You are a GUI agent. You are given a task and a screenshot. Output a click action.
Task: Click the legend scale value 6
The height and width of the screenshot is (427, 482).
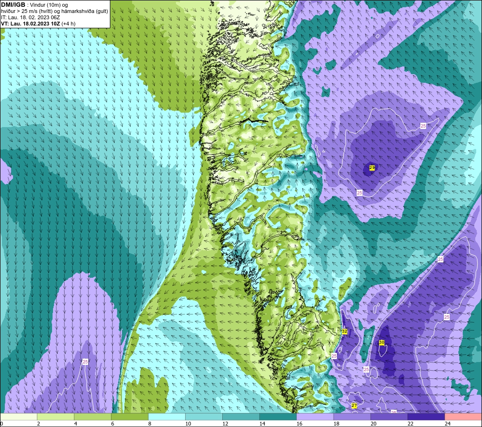pyautogui.click(x=113, y=424)
